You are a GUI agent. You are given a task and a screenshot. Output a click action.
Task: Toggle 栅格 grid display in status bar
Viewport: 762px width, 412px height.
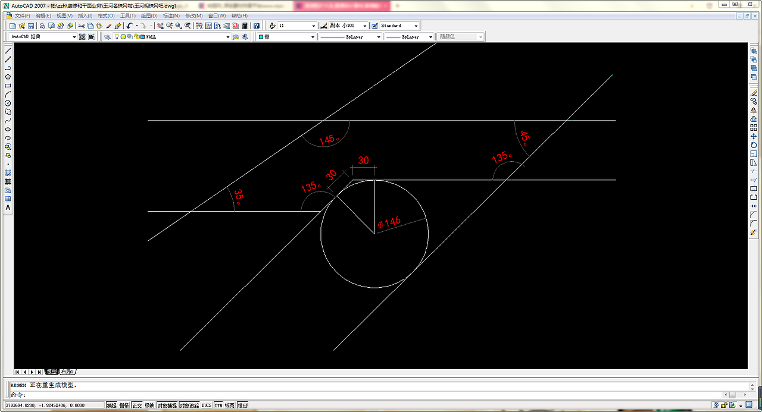[124, 405]
